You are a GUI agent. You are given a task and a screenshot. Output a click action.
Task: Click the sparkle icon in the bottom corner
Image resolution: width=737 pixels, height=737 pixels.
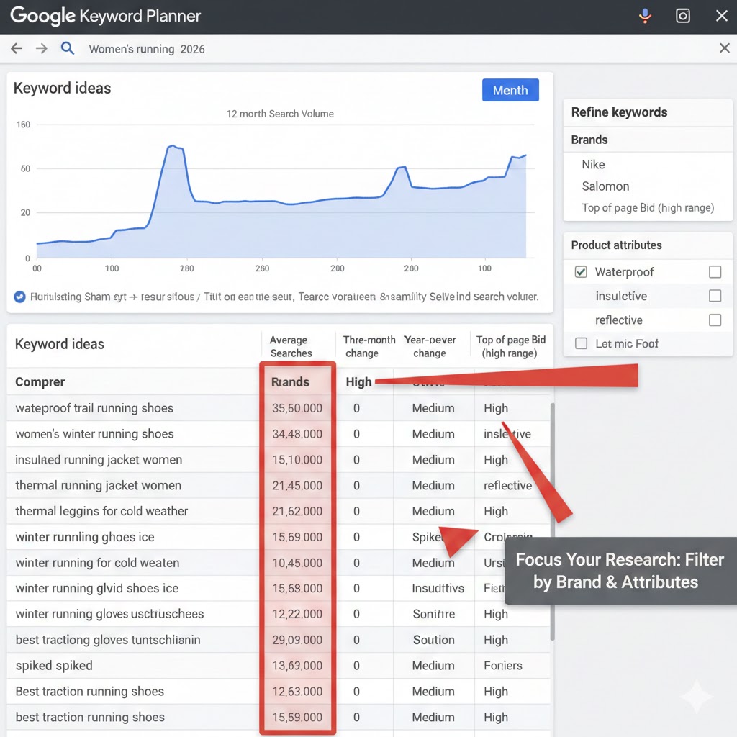pyautogui.click(x=696, y=696)
